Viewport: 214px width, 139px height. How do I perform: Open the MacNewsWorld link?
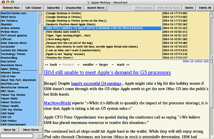click(57, 103)
